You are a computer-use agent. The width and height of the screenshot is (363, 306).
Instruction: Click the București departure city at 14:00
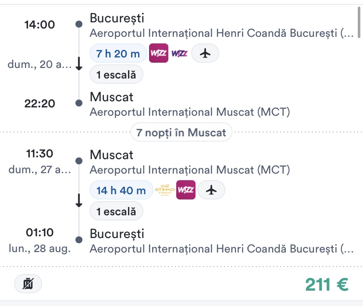(x=117, y=18)
